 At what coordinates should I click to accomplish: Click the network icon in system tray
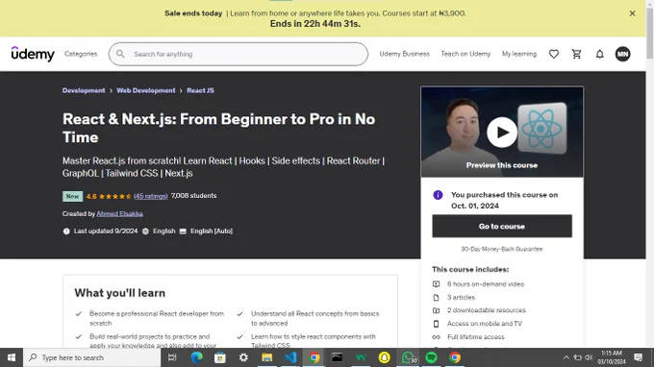tap(578, 357)
